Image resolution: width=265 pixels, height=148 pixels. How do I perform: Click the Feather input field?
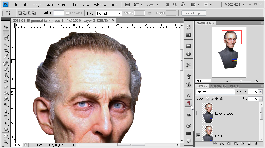59,13
